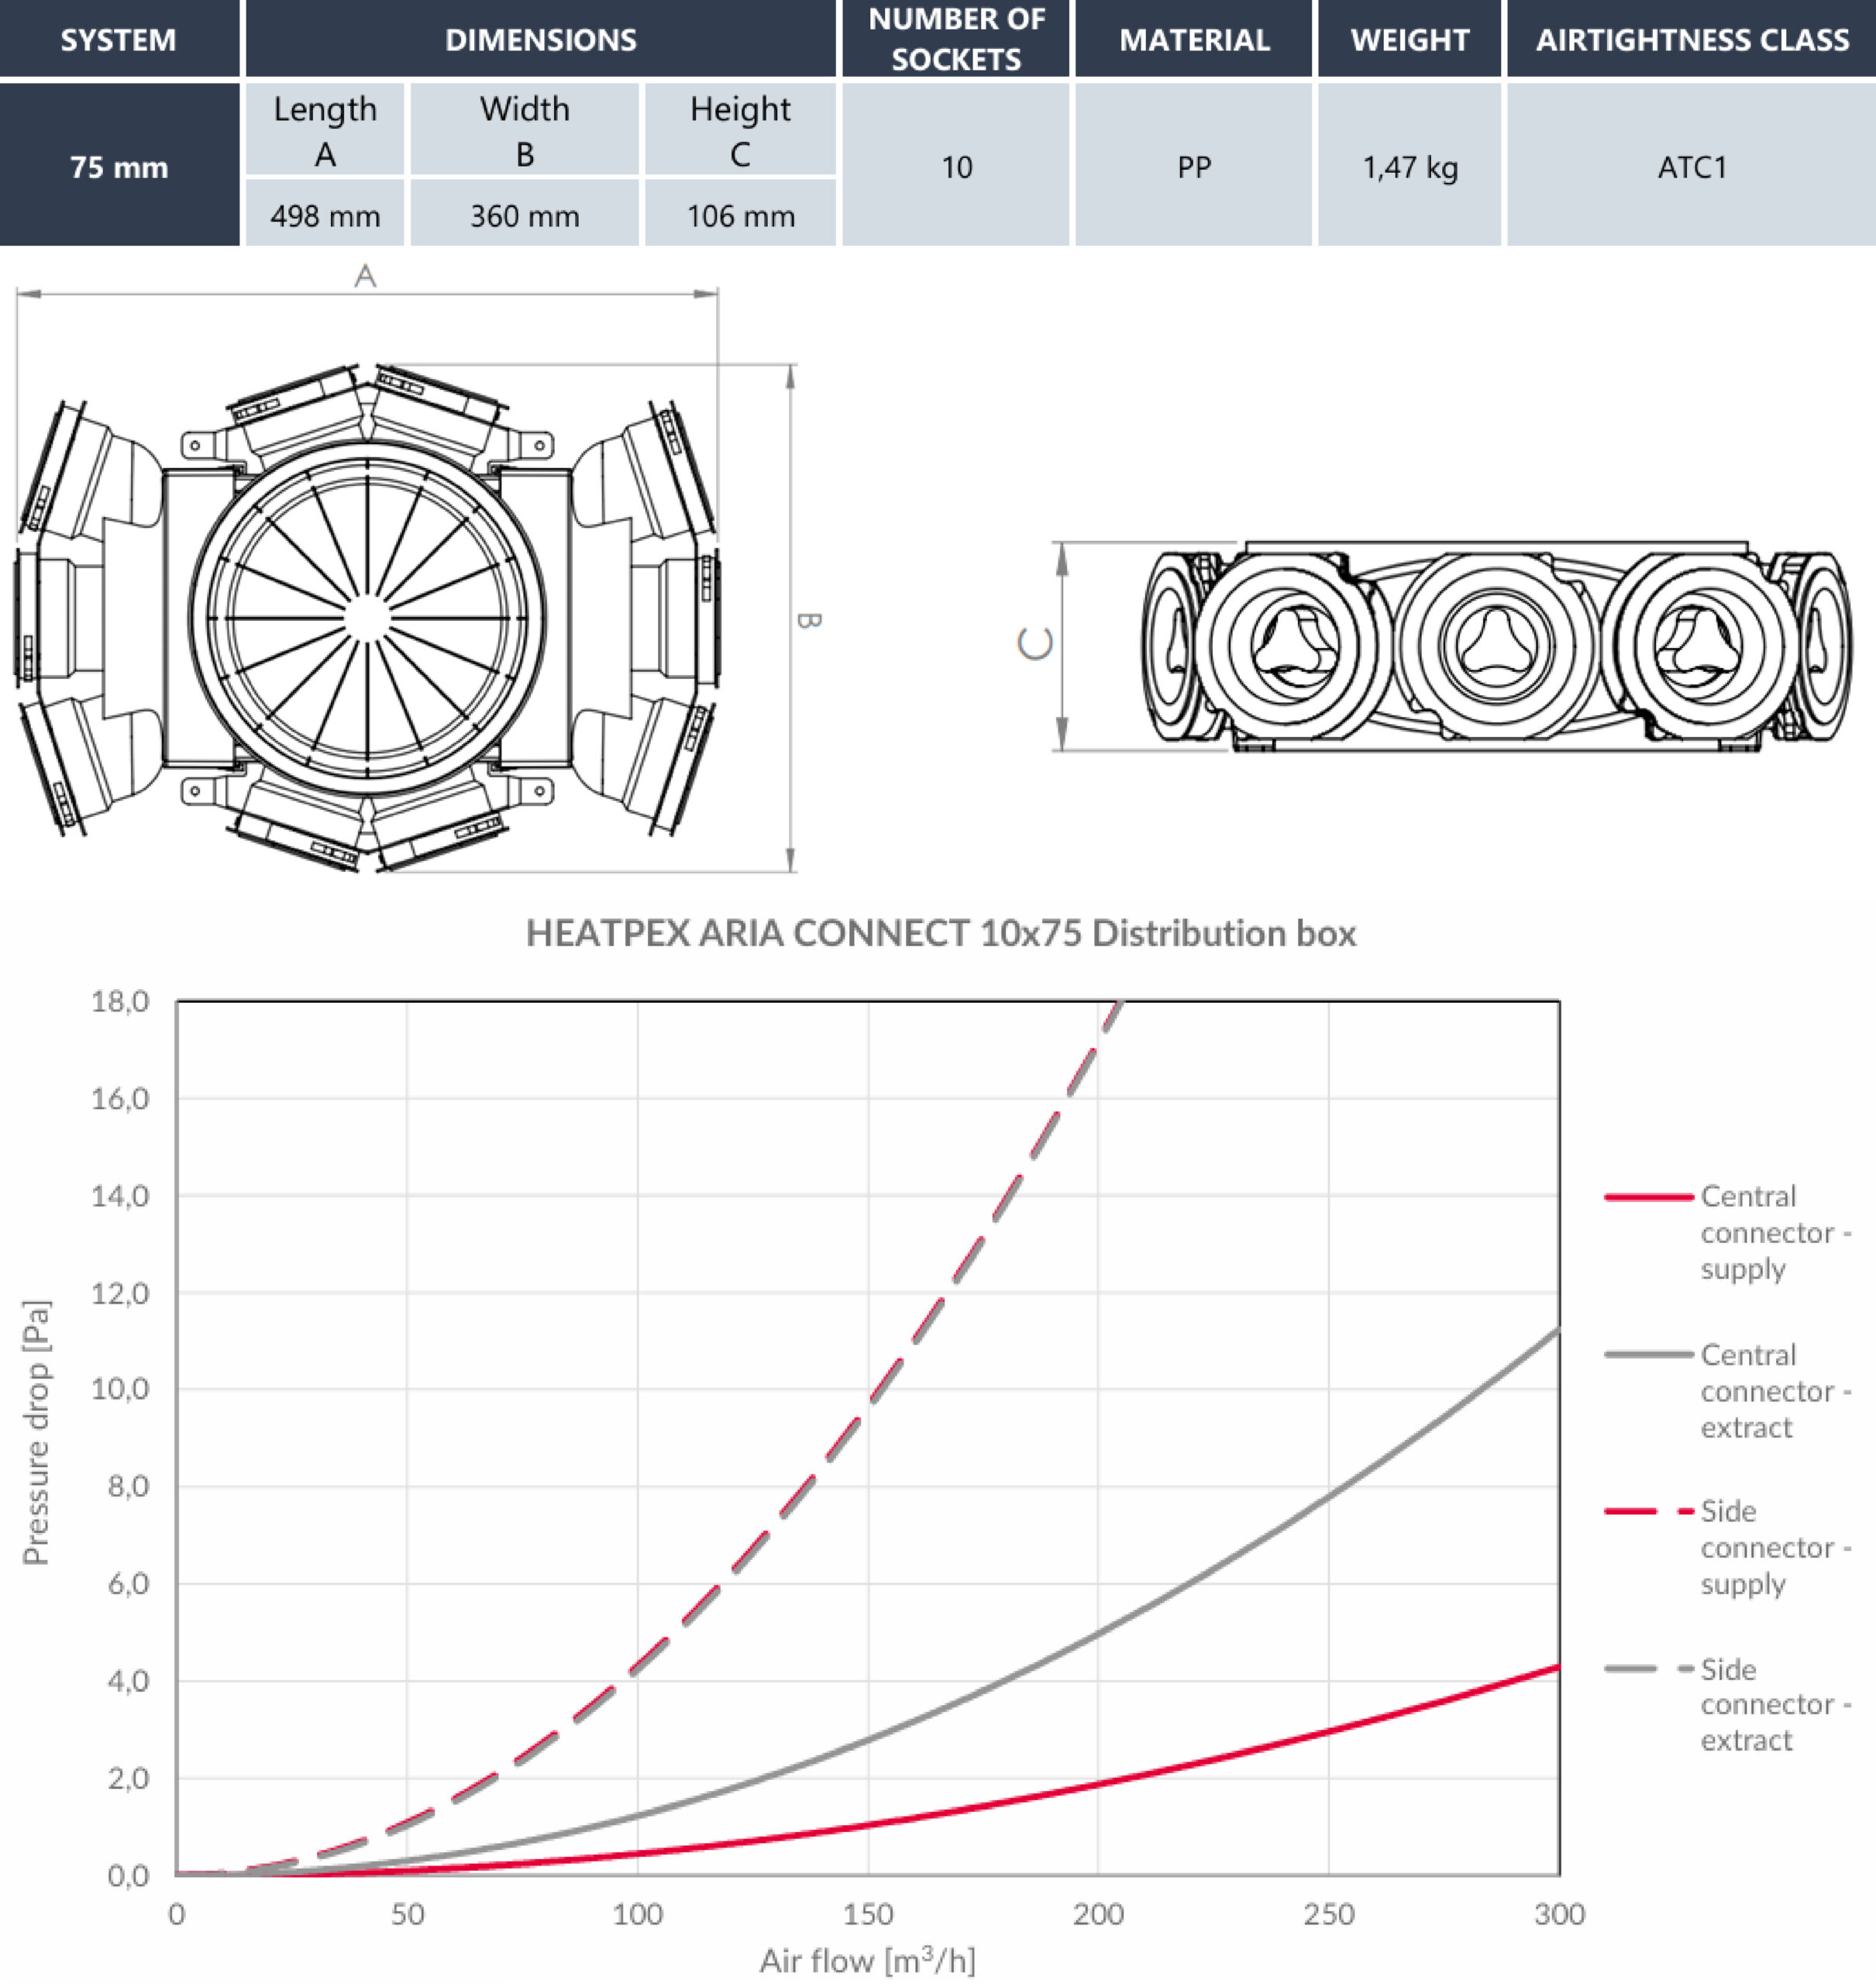Click the 12,0 y-axis tick label

(120, 1293)
